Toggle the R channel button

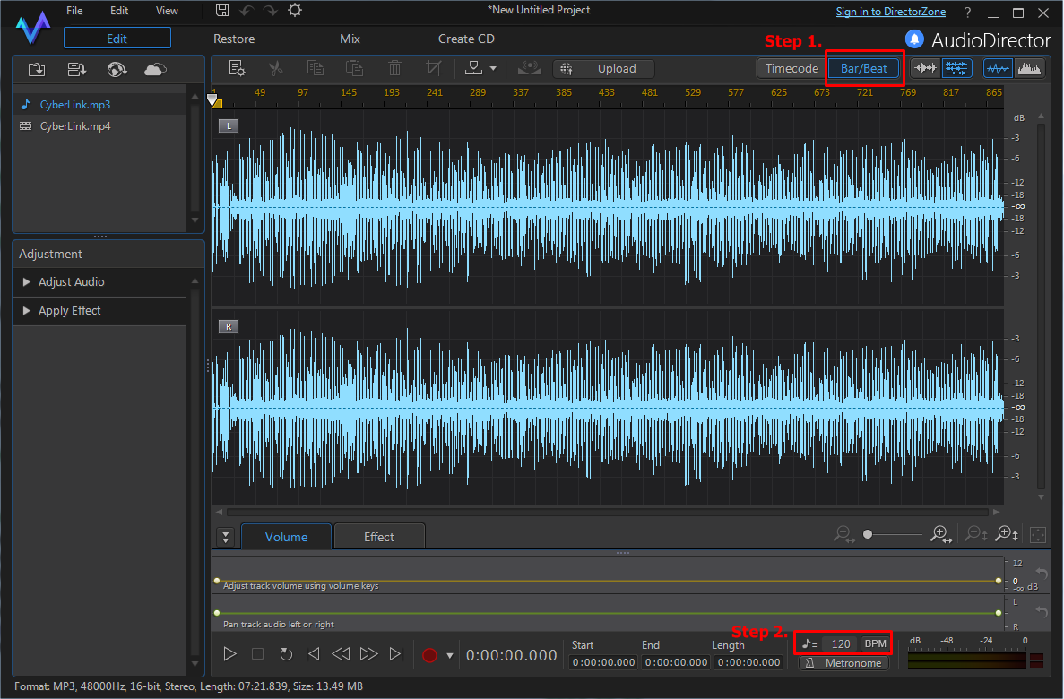click(229, 326)
